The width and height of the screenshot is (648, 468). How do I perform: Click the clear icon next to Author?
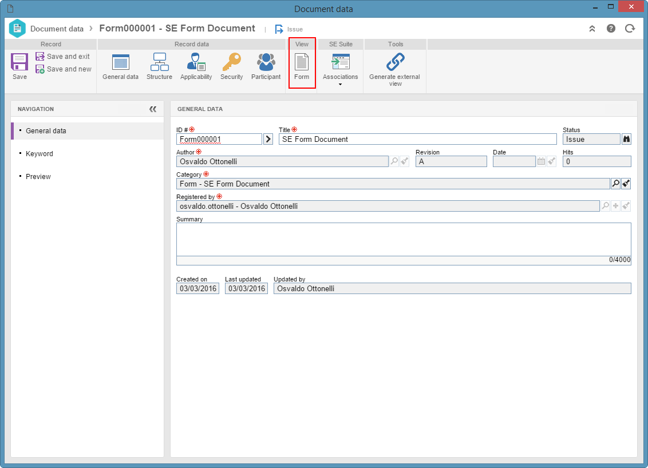(405, 161)
